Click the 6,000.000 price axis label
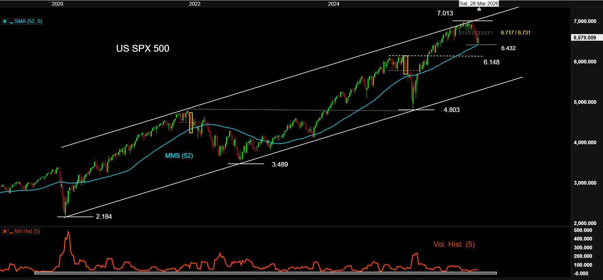Image resolution: width=603 pixels, height=280 pixels. [585, 62]
